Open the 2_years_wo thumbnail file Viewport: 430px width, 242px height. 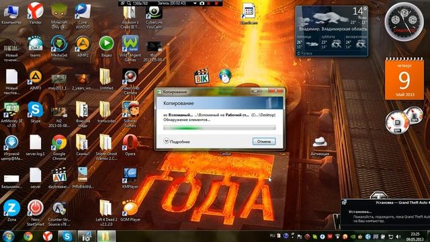click(83, 79)
